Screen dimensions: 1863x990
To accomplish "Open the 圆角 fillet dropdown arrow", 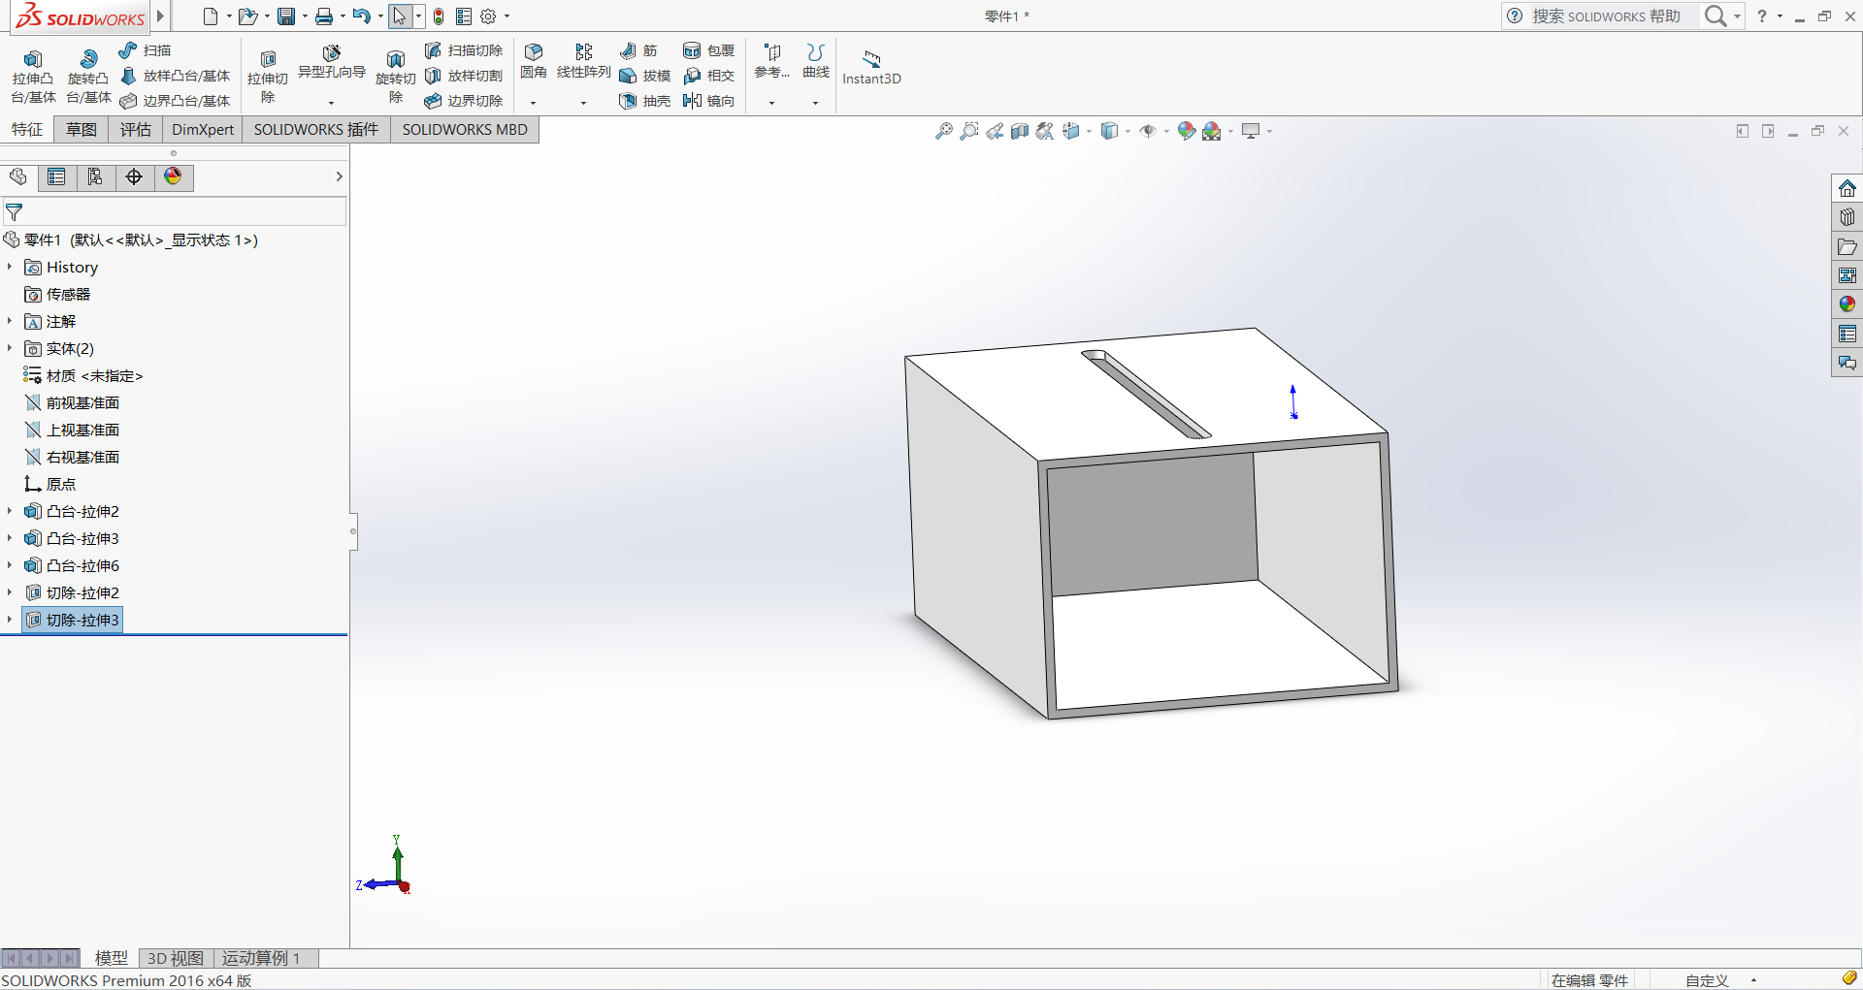I will coord(533,103).
